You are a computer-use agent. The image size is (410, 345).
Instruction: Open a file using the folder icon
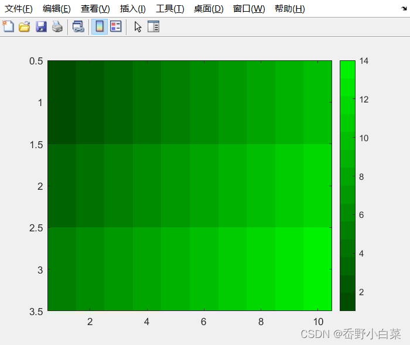pos(25,27)
